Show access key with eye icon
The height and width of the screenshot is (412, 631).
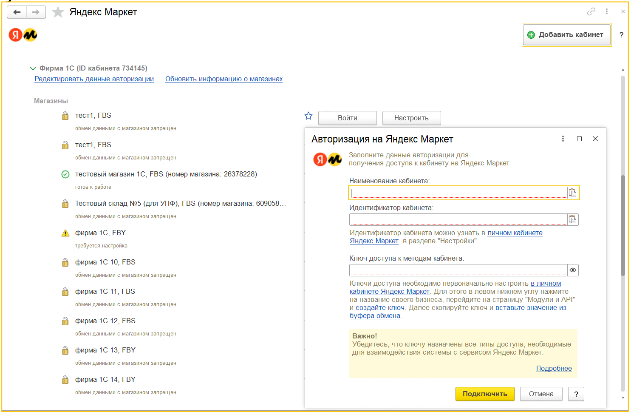click(573, 270)
